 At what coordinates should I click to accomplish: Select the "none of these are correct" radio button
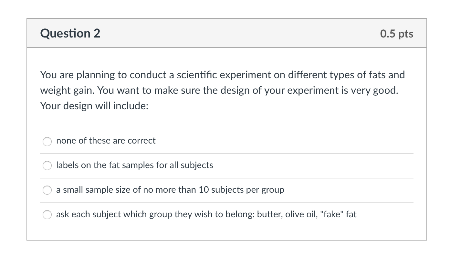47,141
